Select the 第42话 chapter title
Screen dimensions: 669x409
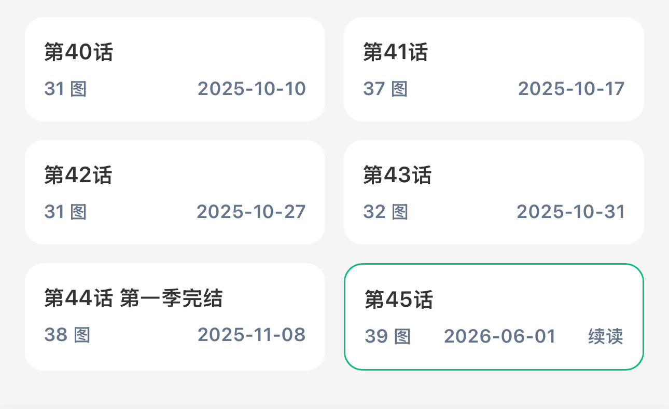click(x=78, y=175)
